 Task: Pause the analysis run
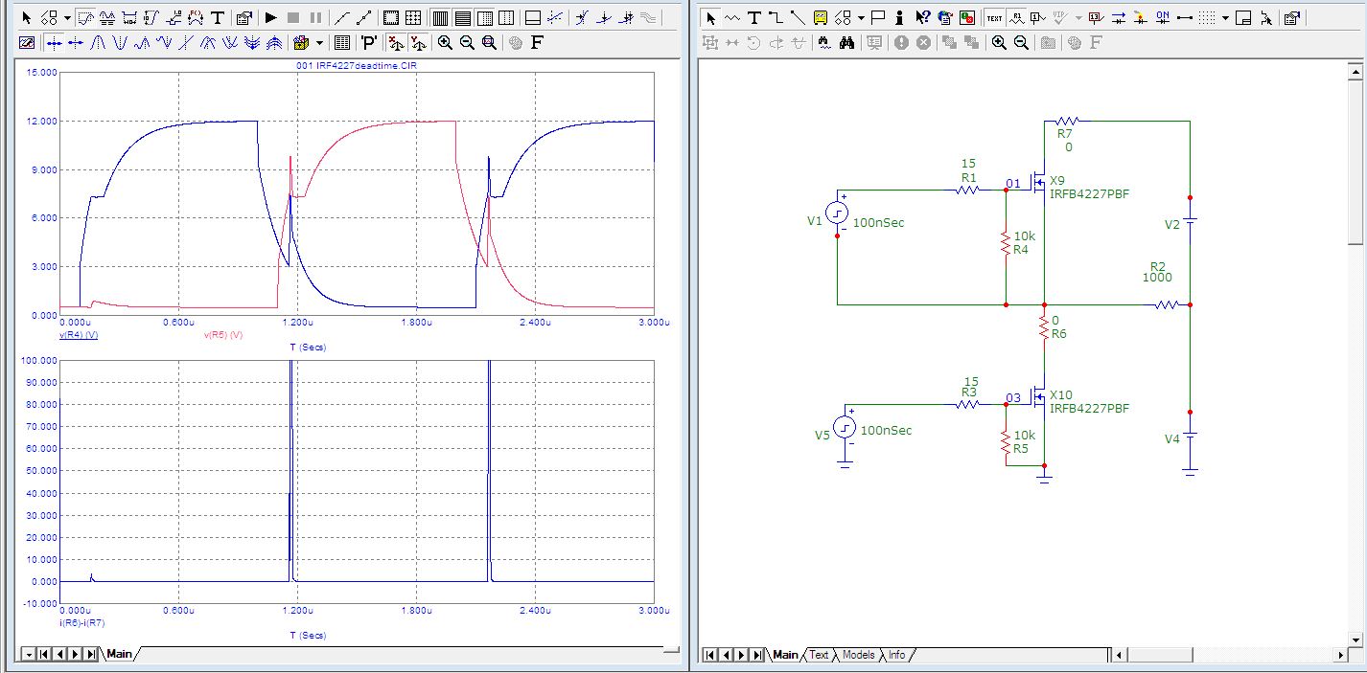[x=315, y=17]
